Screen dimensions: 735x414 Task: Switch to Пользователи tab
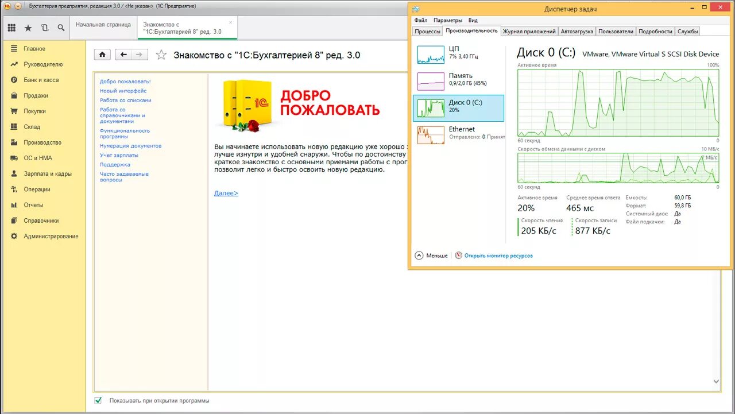pos(616,32)
